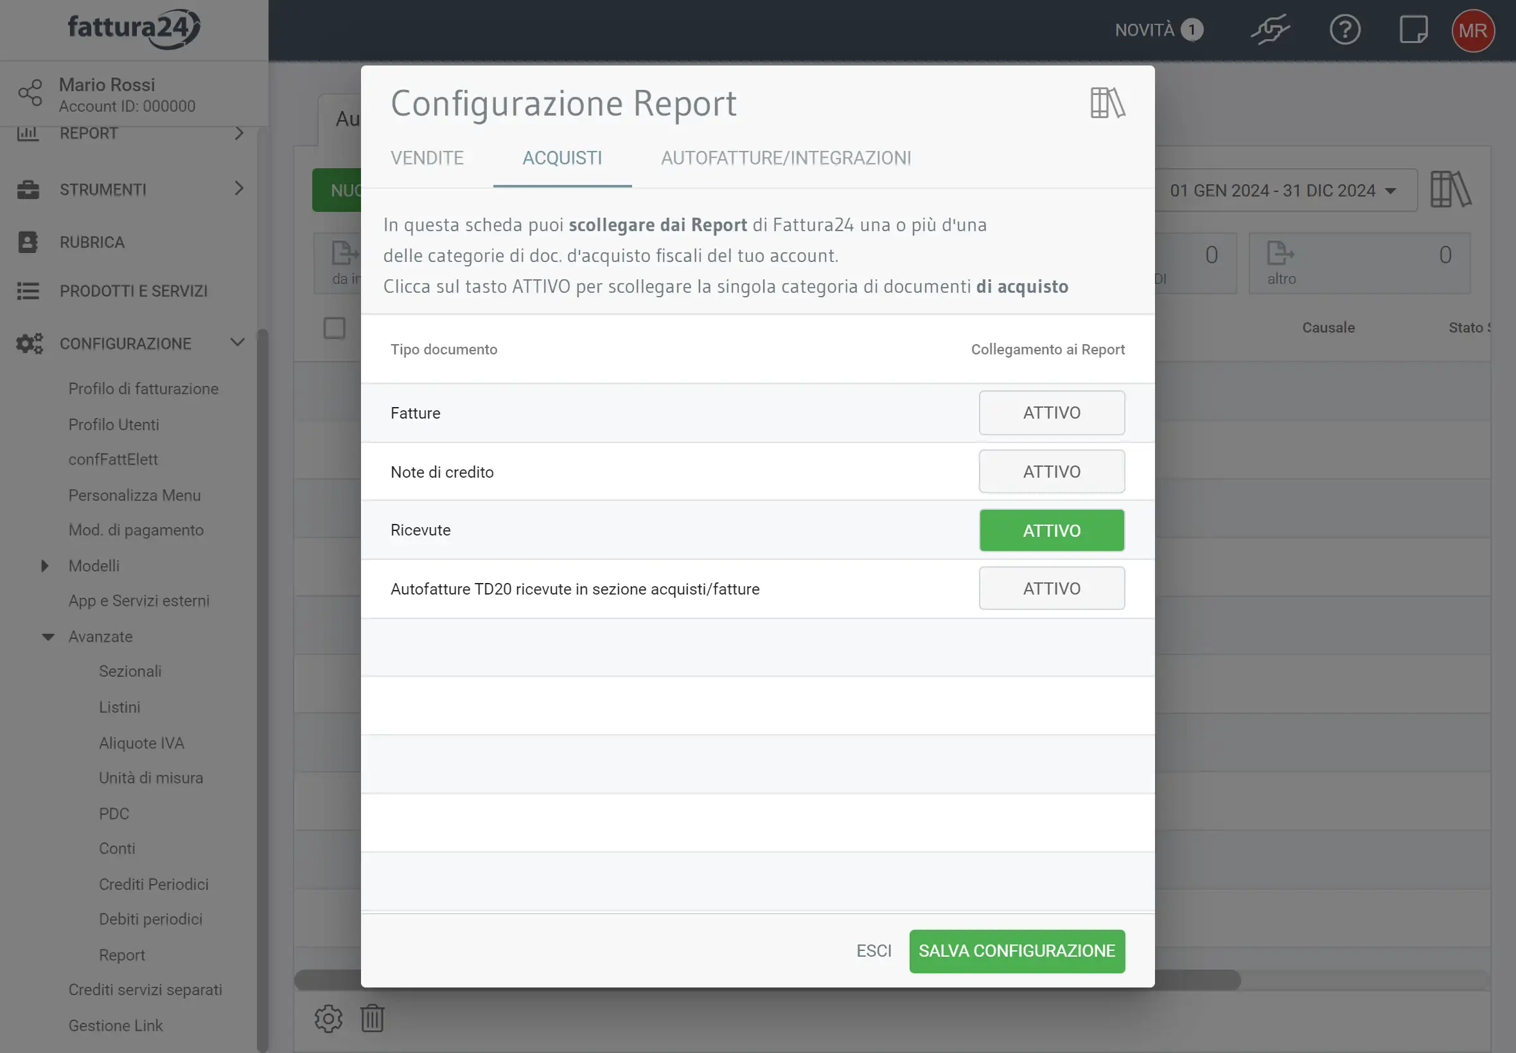Image resolution: width=1516 pixels, height=1053 pixels.
Task: Check the select-all checkbox in table header
Action: 335,328
